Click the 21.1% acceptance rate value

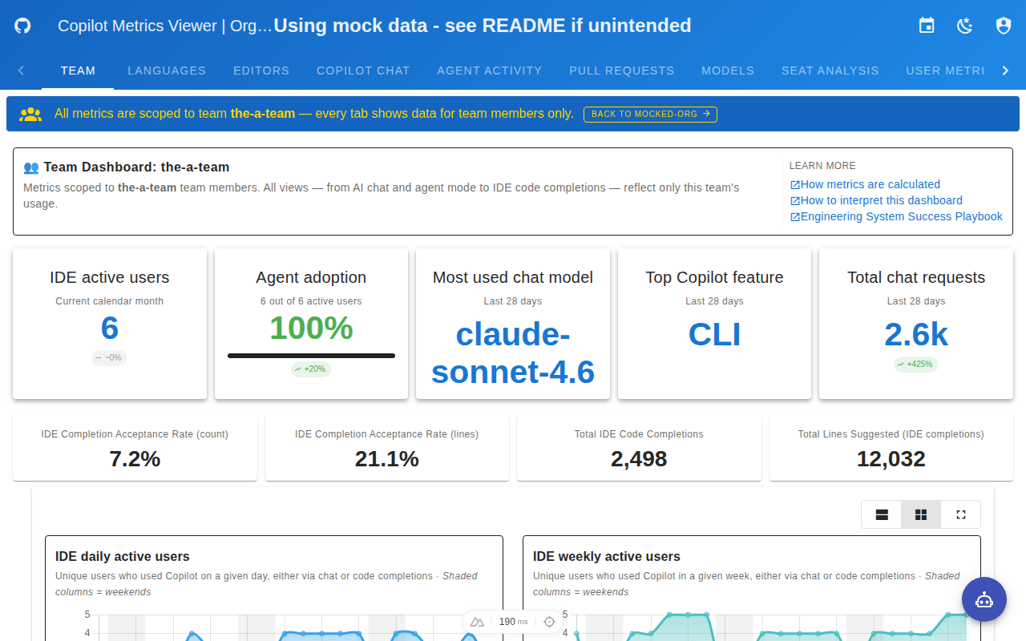click(387, 459)
